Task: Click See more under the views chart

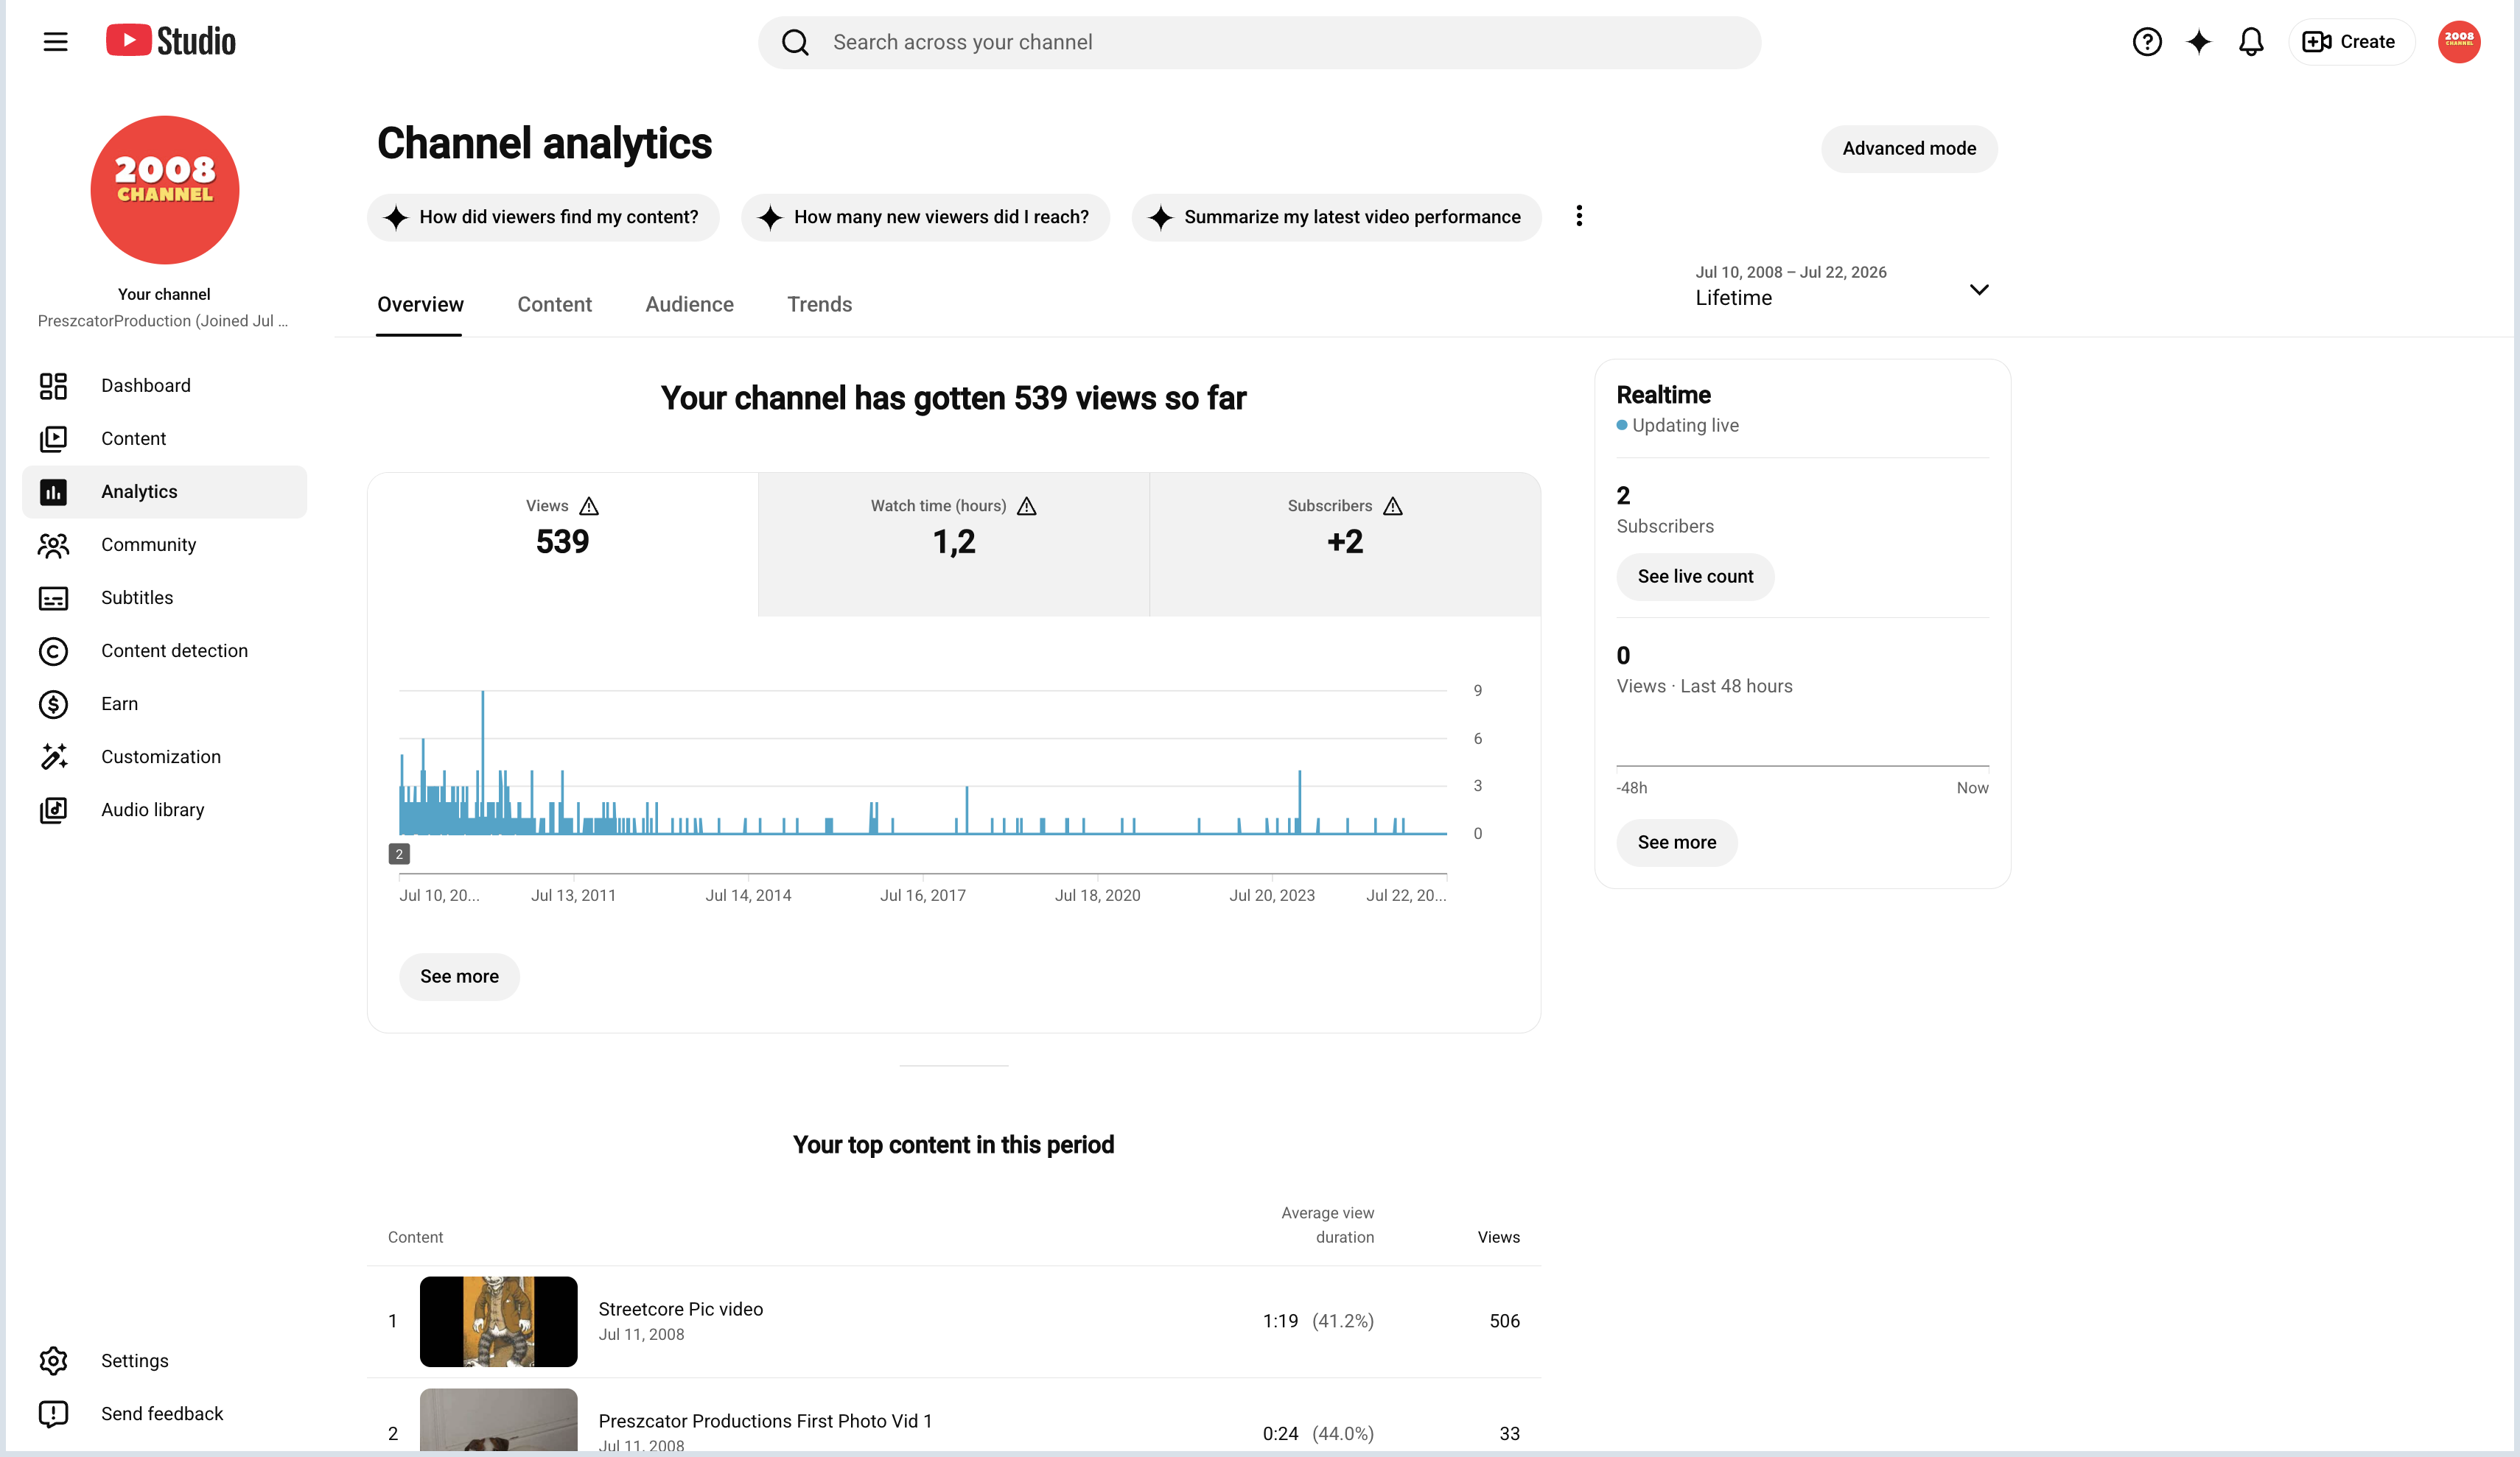Action: click(x=459, y=977)
